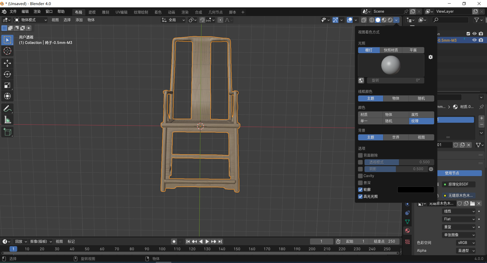Select the Transform tool

pos(7,97)
